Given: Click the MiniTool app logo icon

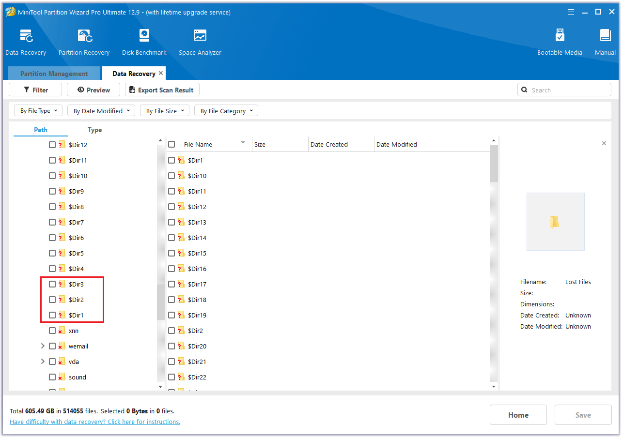Looking at the screenshot, I should point(10,12).
